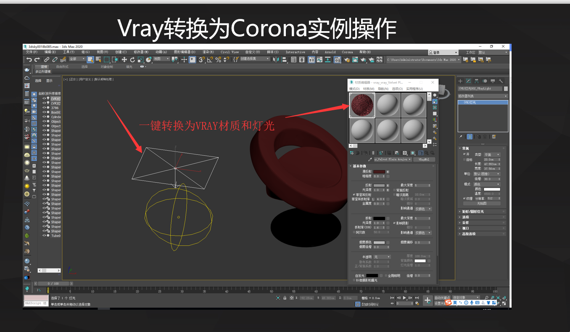Click the Pin Stack icon
The height and width of the screenshot is (332, 570).
pos(460,137)
